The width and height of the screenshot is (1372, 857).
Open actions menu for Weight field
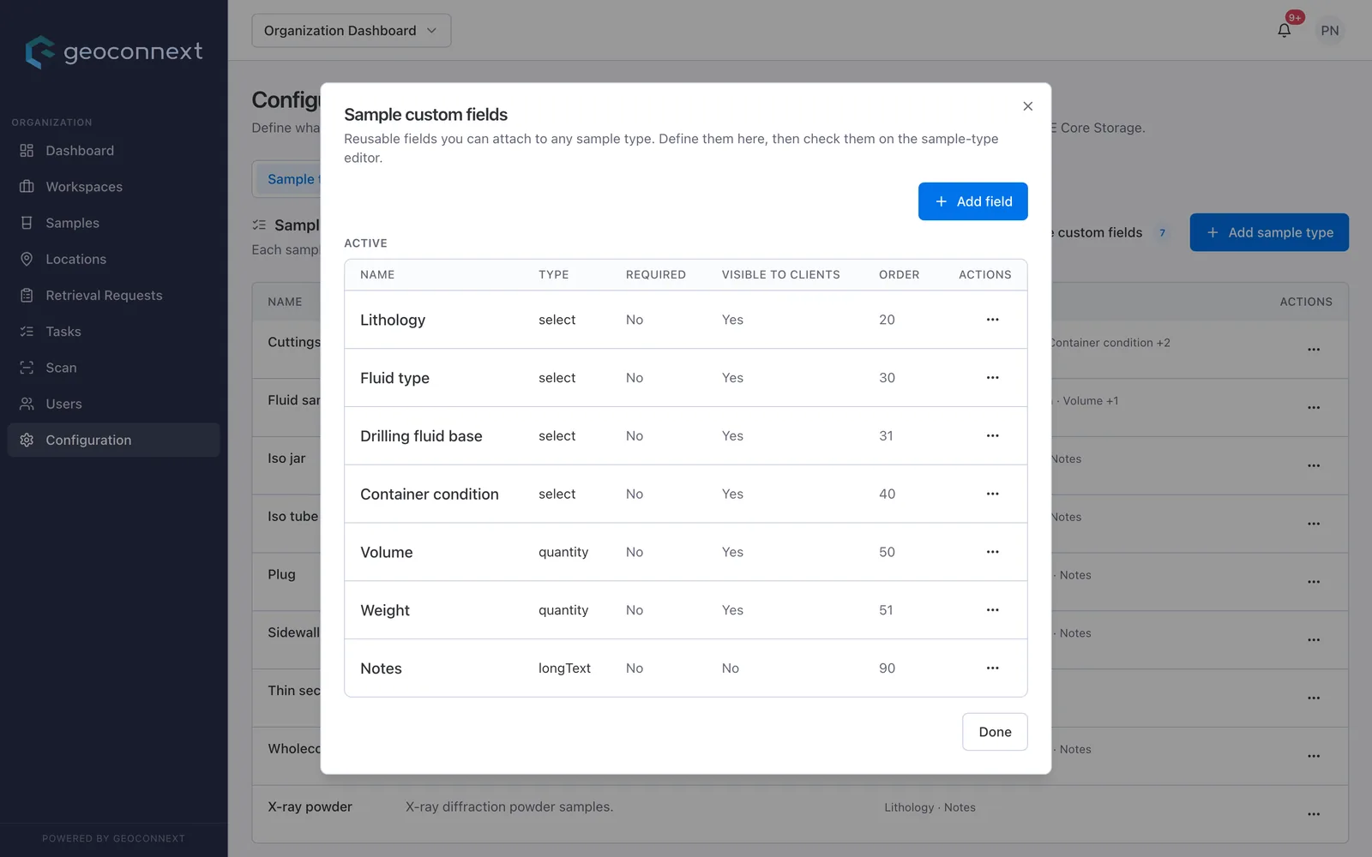pyautogui.click(x=992, y=610)
